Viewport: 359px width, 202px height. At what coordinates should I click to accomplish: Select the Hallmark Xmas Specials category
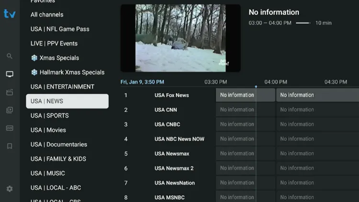(68, 72)
